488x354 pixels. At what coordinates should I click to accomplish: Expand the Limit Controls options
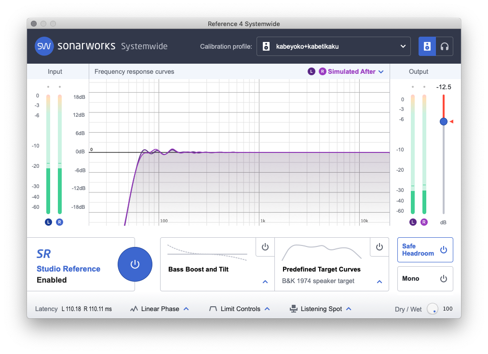point(267,309)
